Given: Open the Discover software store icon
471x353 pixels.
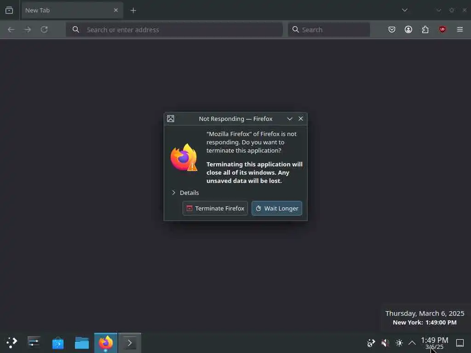Looking at the screenshot, I should click(x=57, y=343).
